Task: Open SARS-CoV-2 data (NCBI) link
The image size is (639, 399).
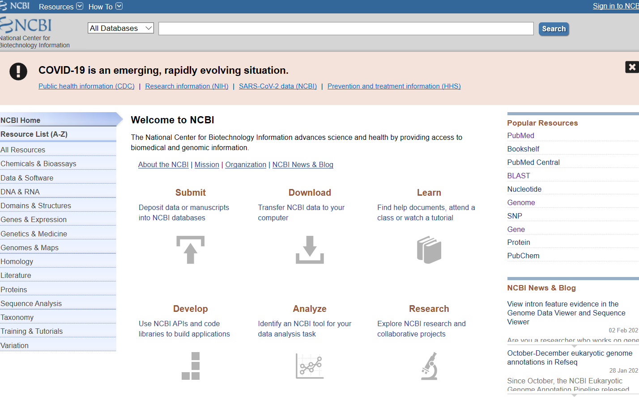Action: (278, 86)
